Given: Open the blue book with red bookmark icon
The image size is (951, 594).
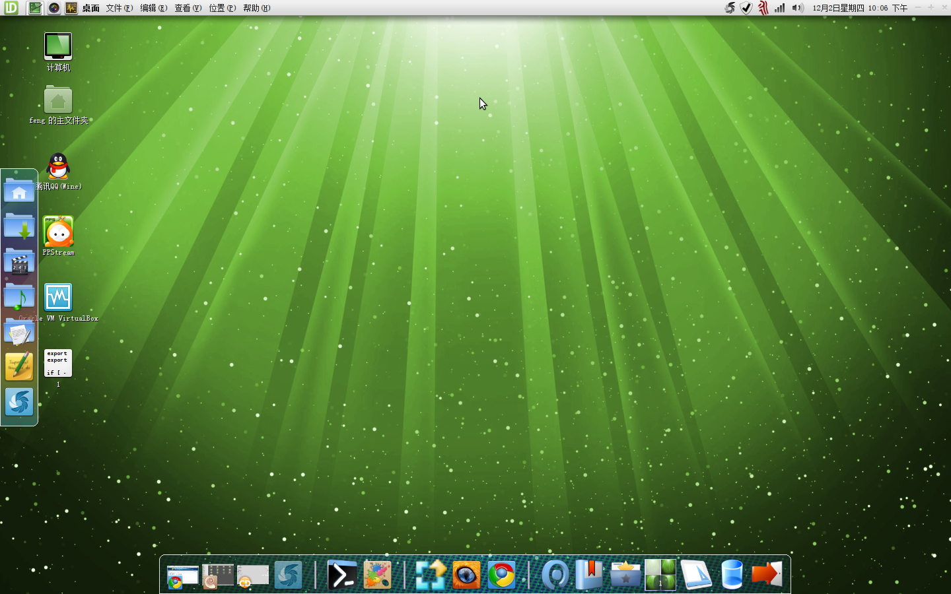Looking at the screenshot, I should (x=590, y=574).
